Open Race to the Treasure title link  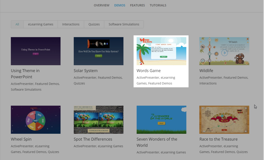pos(218,139)
